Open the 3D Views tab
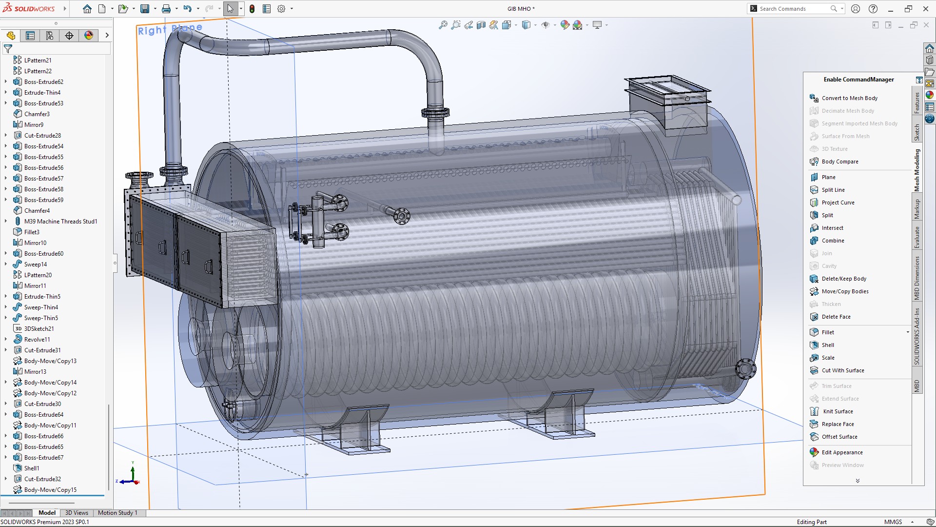 coord(77,513)
